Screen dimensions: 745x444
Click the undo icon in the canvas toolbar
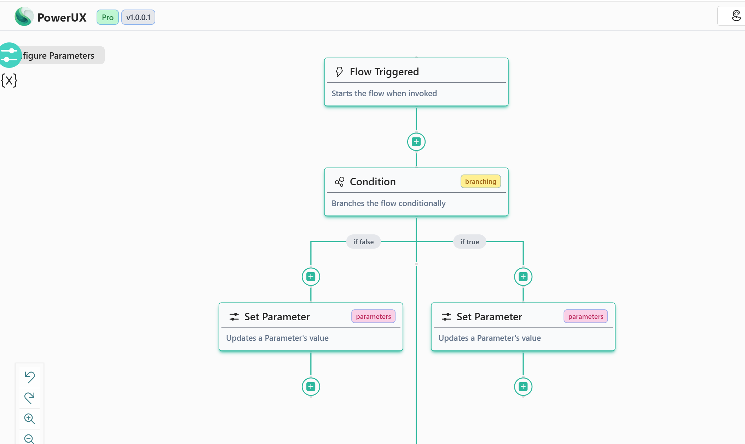coord(29,377)
